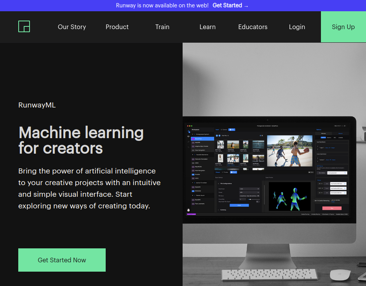Open the Learn section
This screenshot has height=286, width=366.
click(x=207, y=27)
